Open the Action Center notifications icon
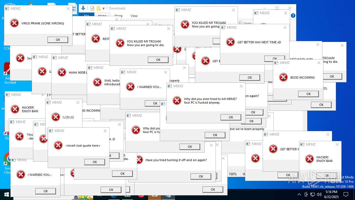355x200 pixels. tap(346, 194)
